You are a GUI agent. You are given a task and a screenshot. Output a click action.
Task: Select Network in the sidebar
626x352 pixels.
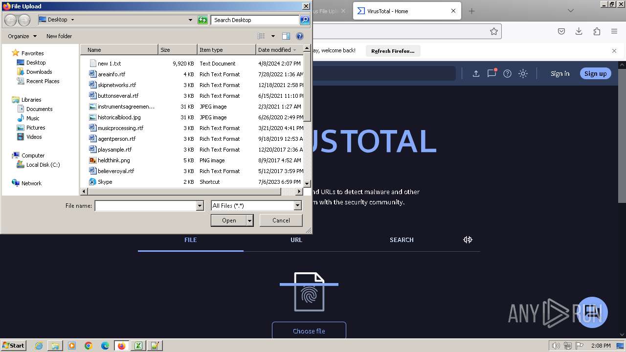pos(31,183)
